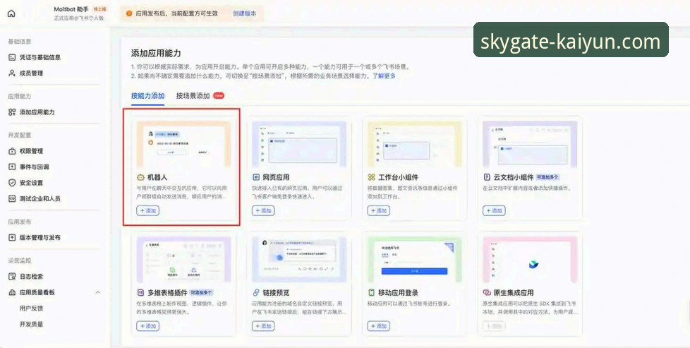Click the 可添加多个 tag on 多维表格插件

pyautogui.click(x=201, y=292)
